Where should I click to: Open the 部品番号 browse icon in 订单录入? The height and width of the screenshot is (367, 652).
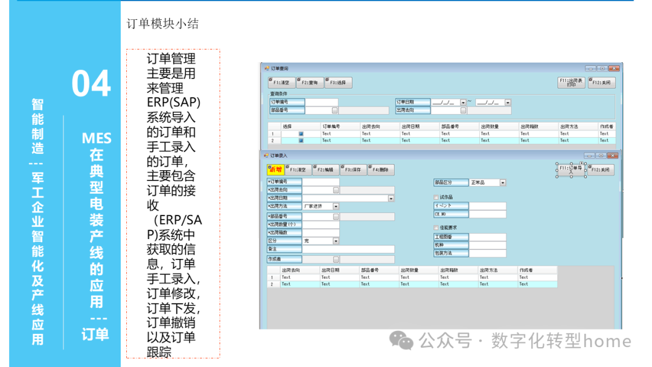pos(334,216)
